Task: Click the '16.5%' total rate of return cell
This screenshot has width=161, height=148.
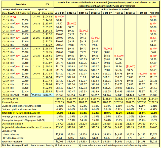Action: 154,113
